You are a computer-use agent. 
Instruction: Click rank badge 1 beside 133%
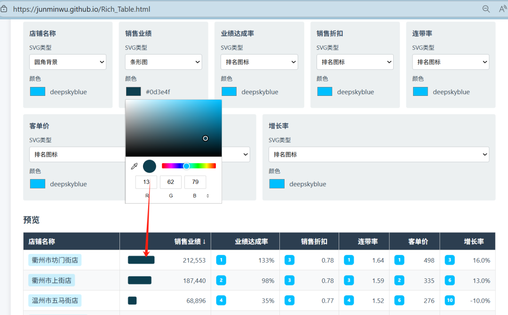[221, 260]
